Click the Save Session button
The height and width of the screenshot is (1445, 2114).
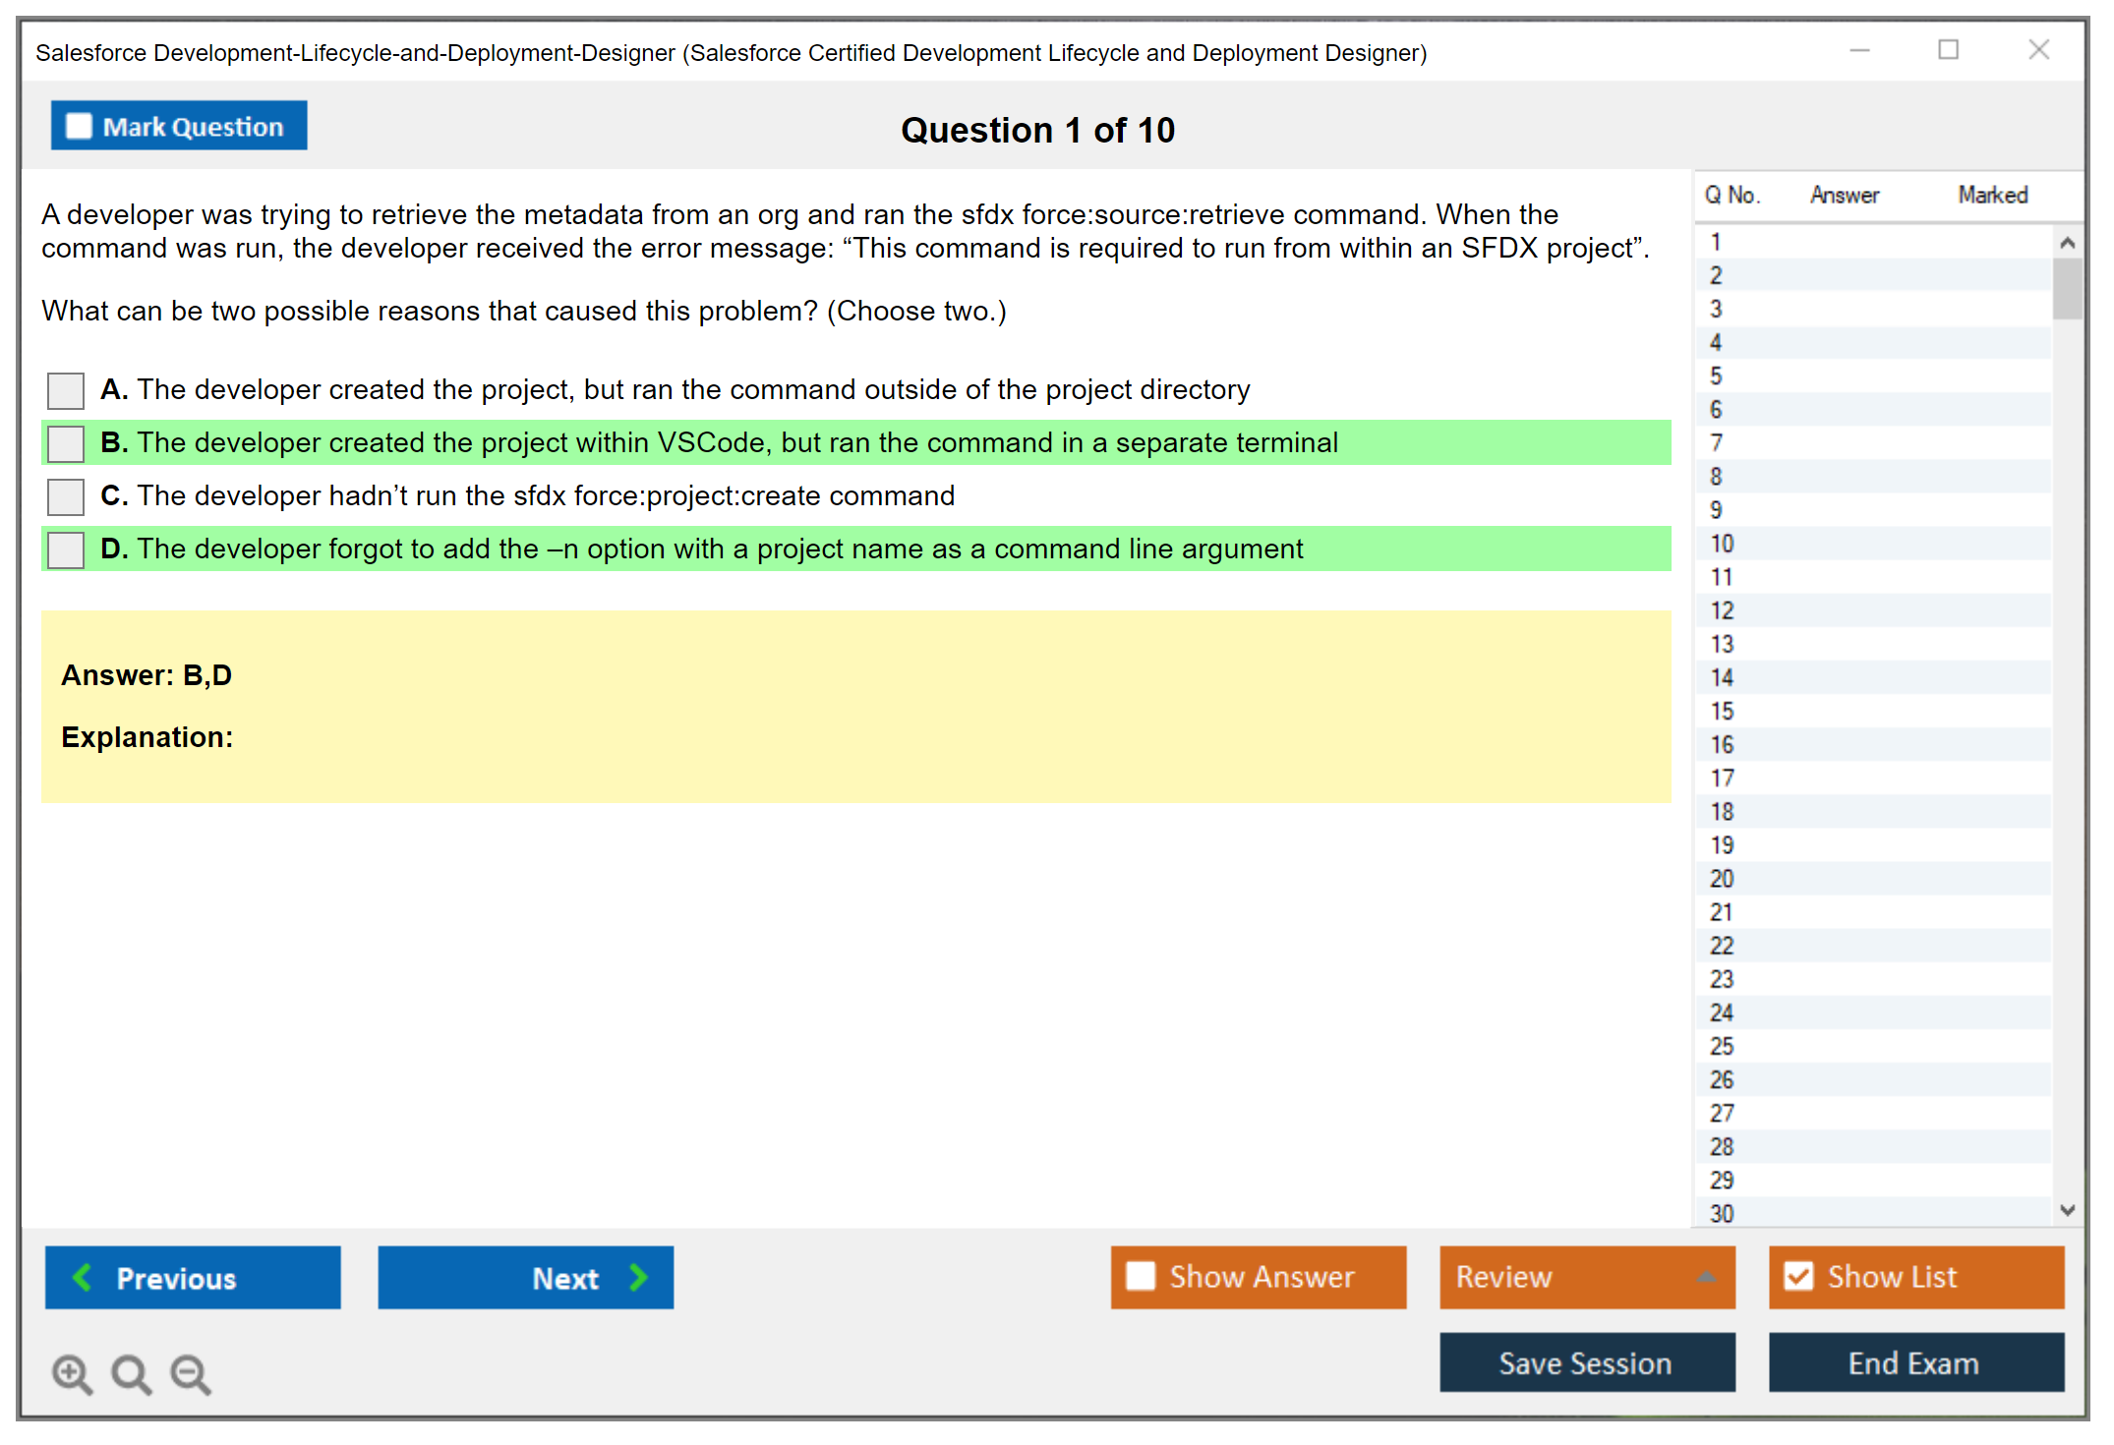(1586, 1362)
